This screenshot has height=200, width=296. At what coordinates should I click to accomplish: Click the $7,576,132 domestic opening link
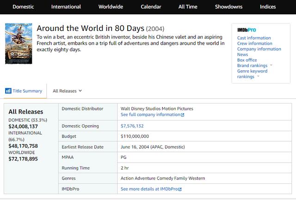coord(132,126)
